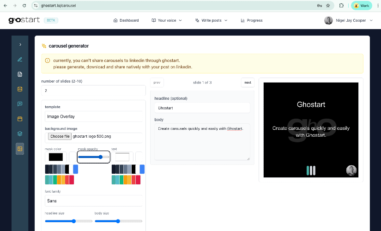Screen dimensions: 381x231
Task: Click the Nigel Jay Cooper header avatar
Action: (328, 20)
